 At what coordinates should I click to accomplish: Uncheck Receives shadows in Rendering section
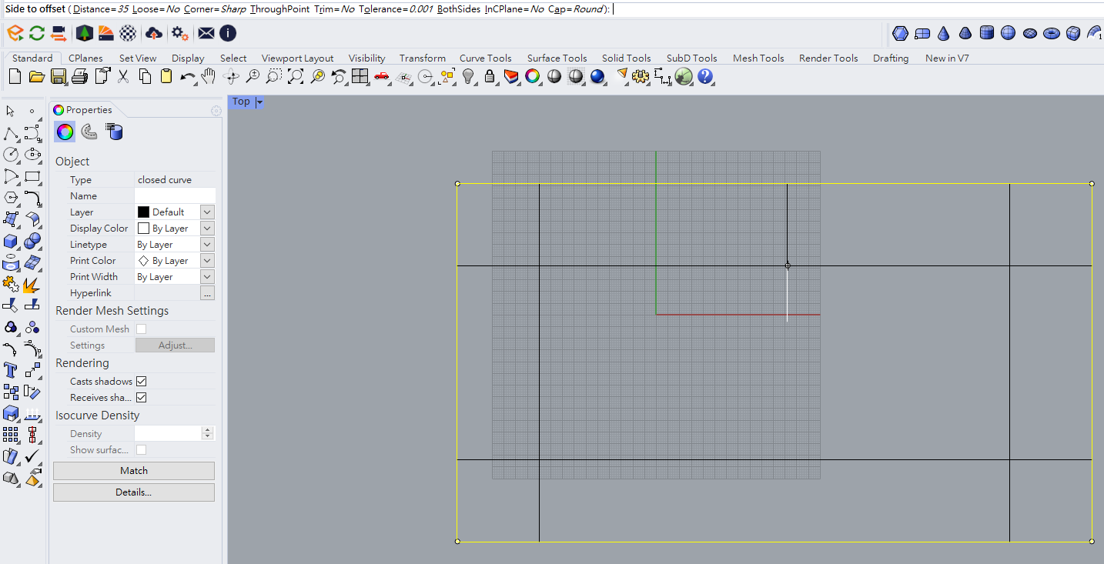click(141, 397)
